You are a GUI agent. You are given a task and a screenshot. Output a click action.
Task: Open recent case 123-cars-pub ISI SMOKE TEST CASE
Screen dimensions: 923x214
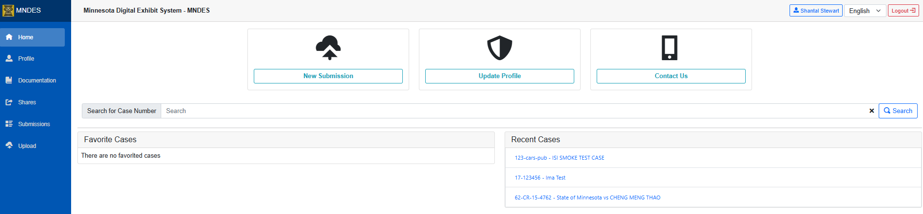559,158
